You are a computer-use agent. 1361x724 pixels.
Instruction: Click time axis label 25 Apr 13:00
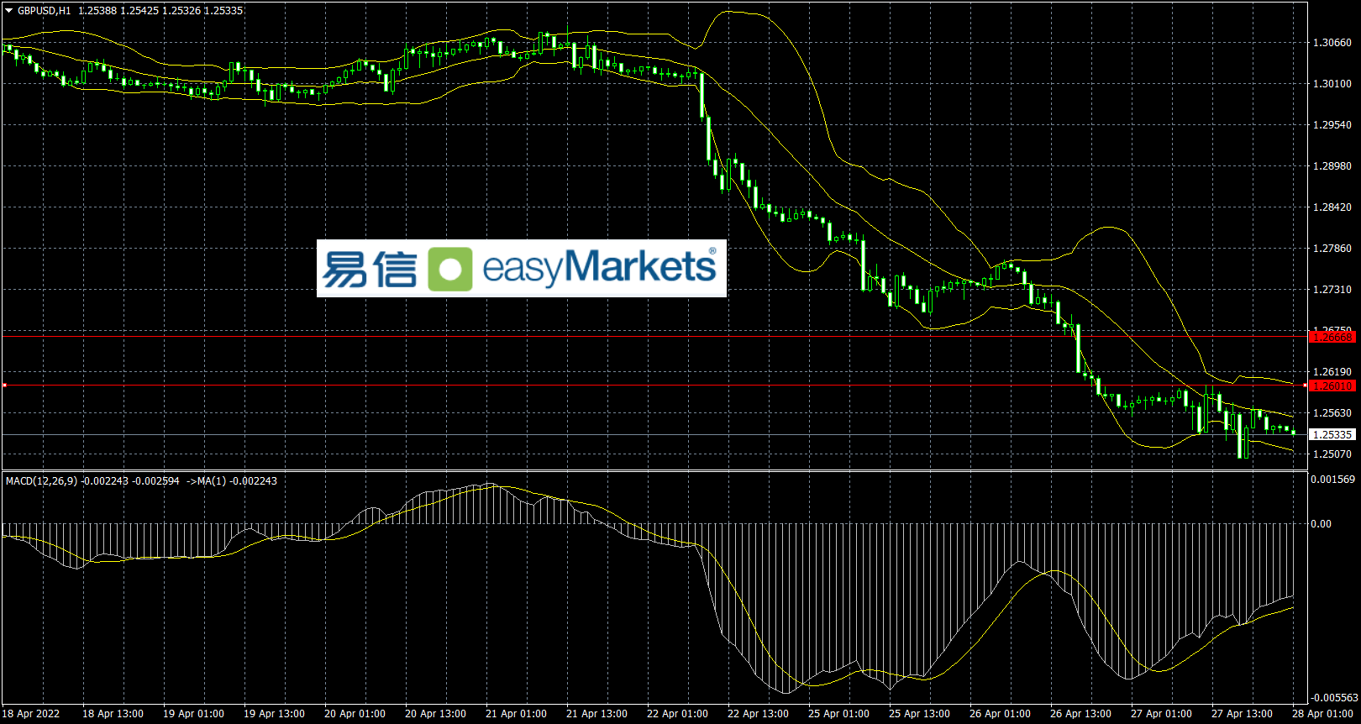(x=919, y=714)
